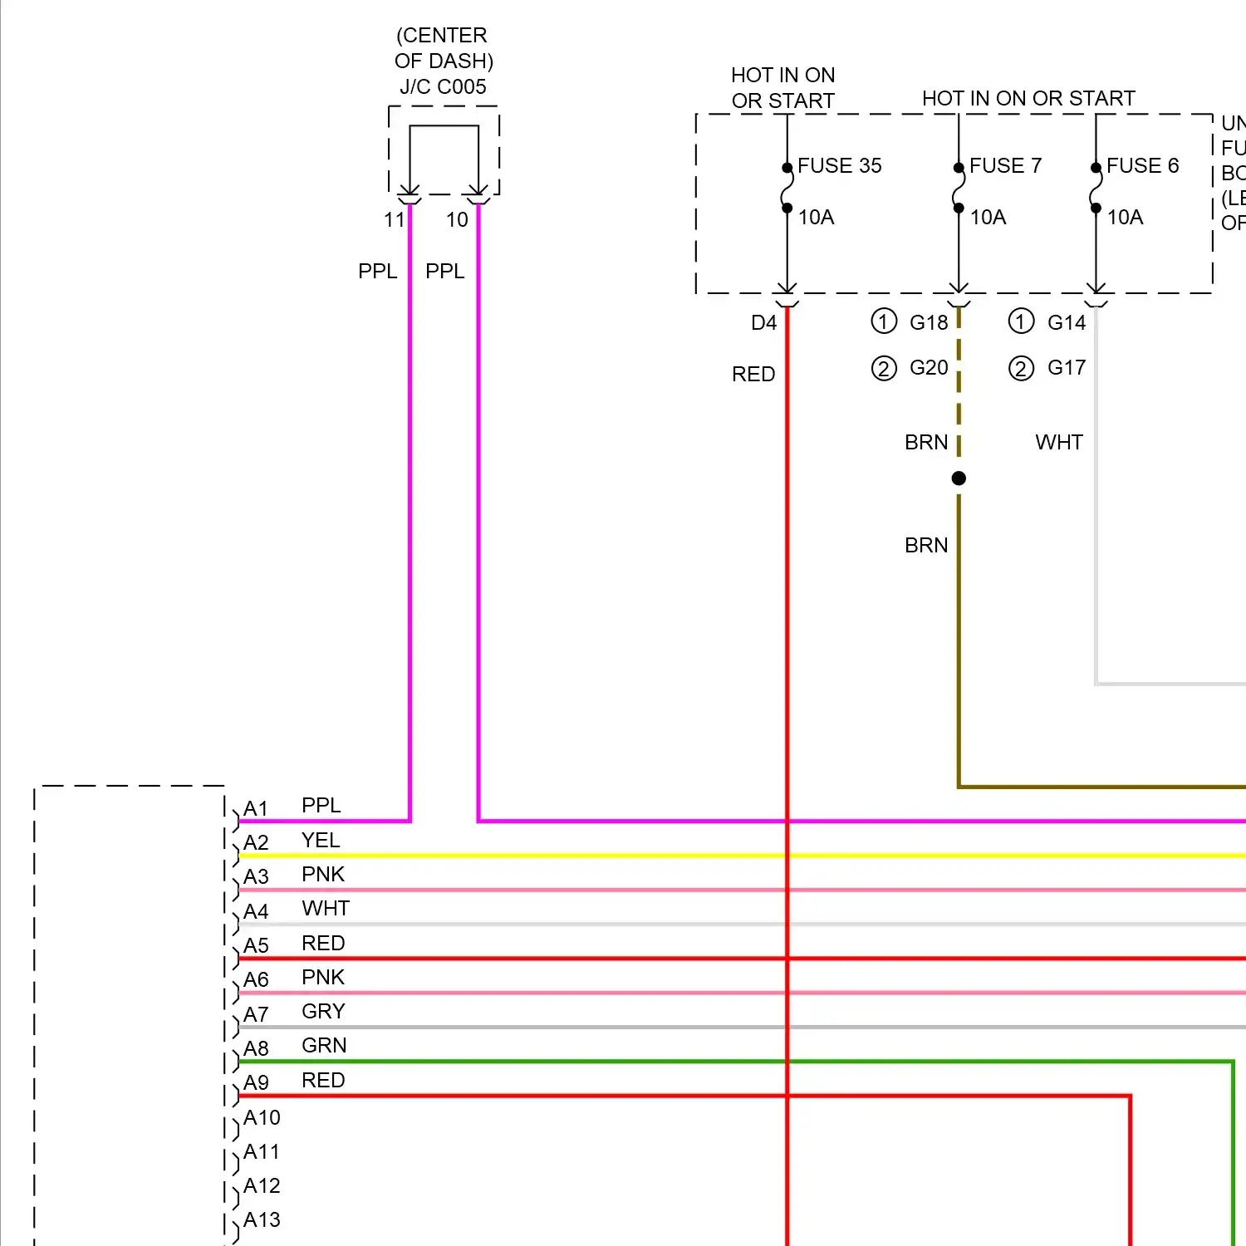Click pin number 11 under C005
The height and width of the screenshot is (1246, 1246).
pyautogui.click(x=394, y=220)
